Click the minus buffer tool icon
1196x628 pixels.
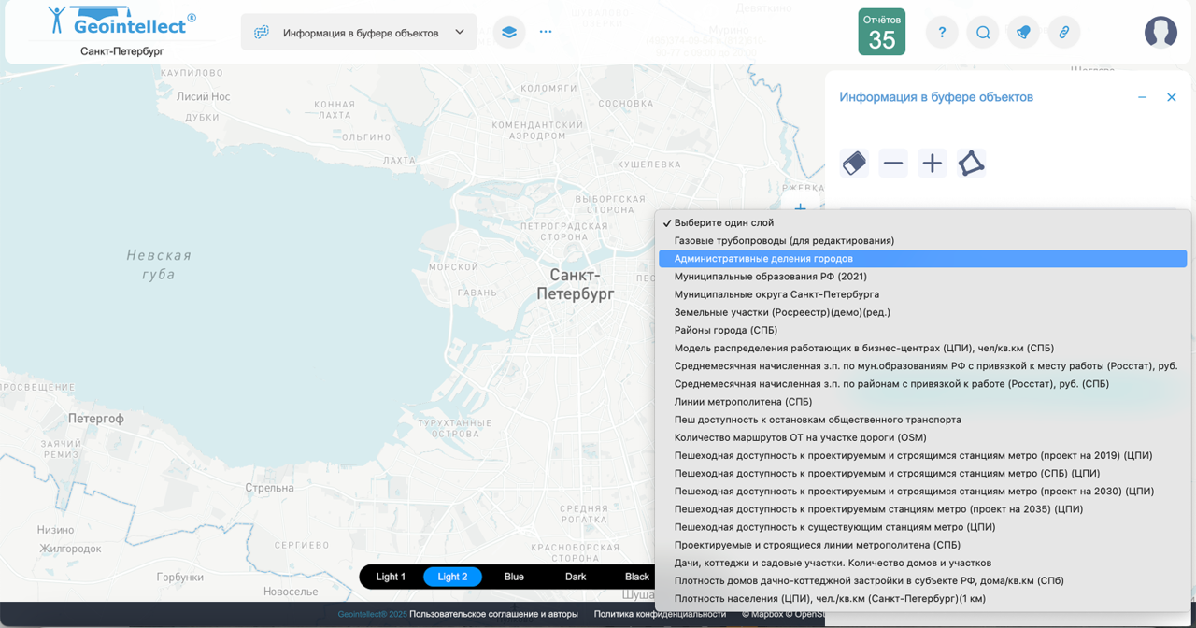click(x=893, y=164)
